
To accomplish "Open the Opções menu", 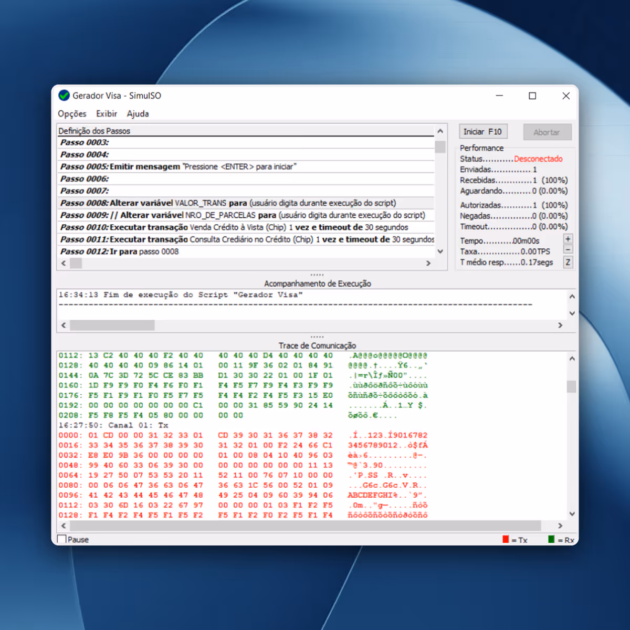I will pos(72,114).
